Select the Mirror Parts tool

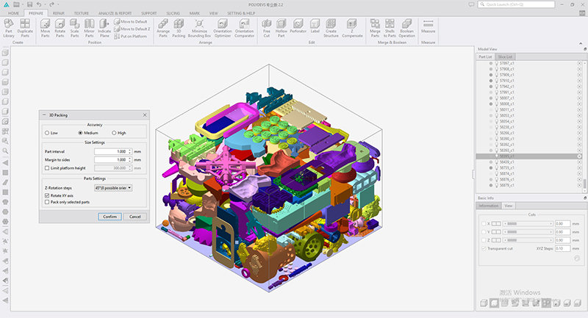tap(89, 28)
